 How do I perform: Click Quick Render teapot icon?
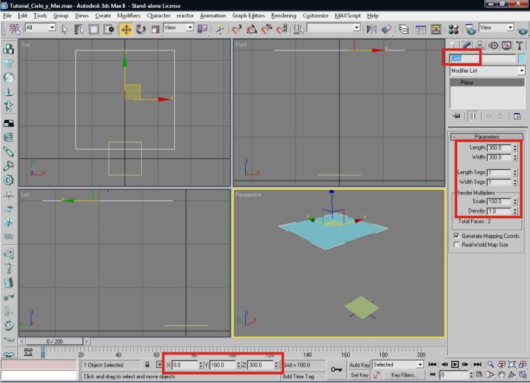pyautogui.click(x=523, y=30)
